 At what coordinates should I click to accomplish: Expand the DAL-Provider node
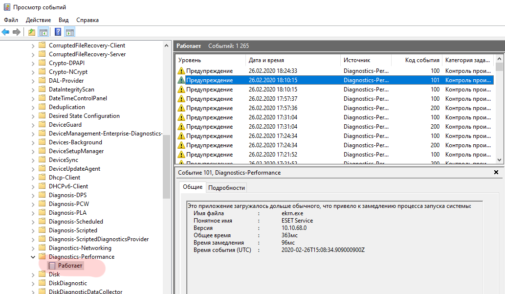coord(33,81)
